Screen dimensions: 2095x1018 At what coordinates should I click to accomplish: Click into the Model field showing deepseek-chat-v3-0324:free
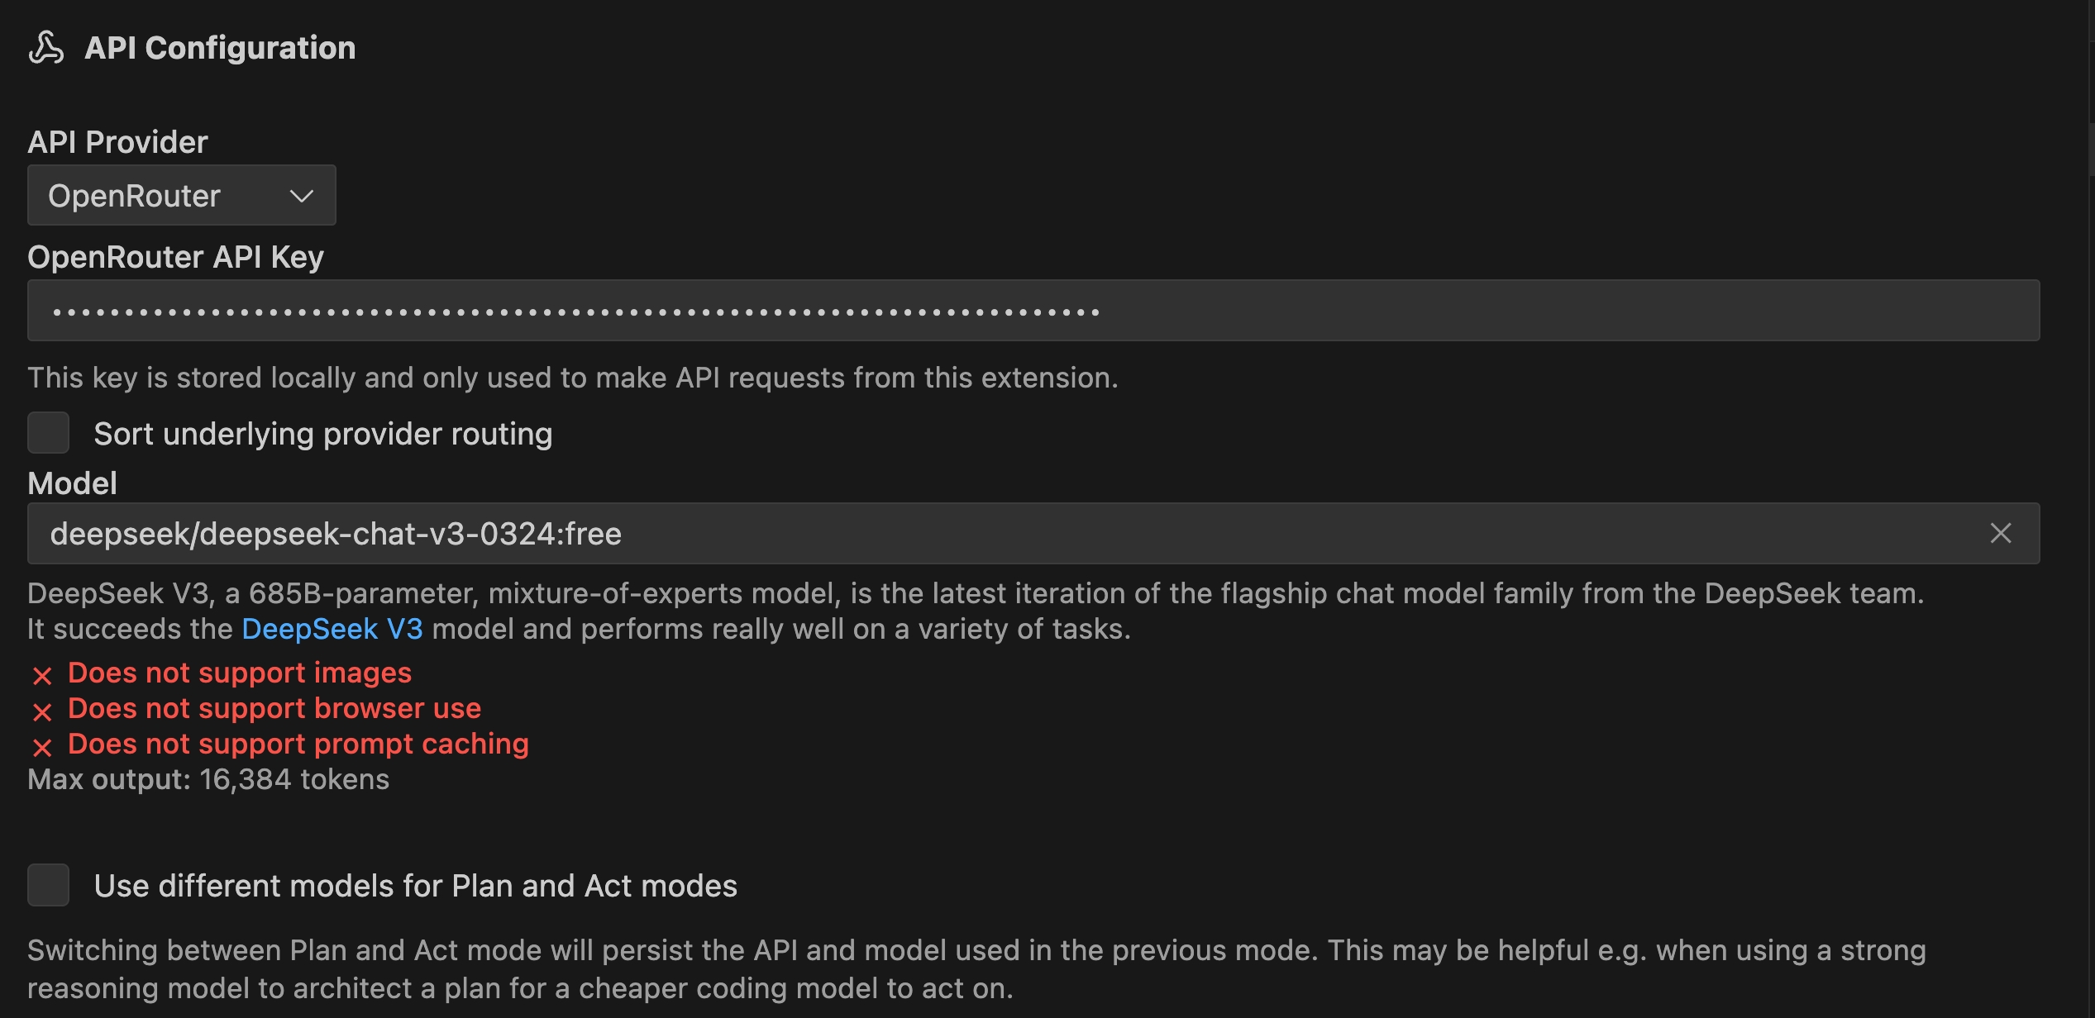(992, 534)
